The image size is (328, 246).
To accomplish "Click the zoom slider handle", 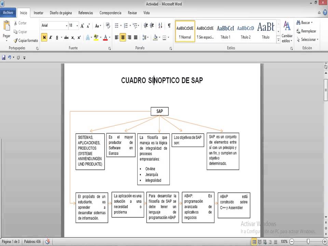I will 308,242.
